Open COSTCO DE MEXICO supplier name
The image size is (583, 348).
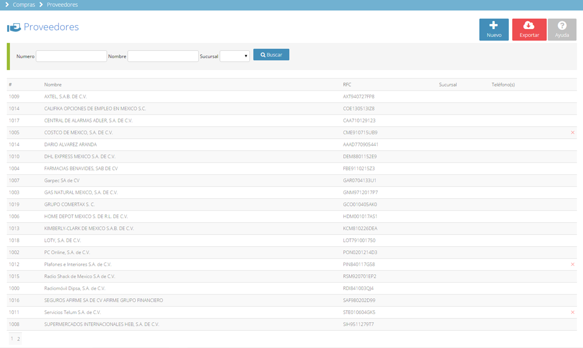(x=78, y=133)
